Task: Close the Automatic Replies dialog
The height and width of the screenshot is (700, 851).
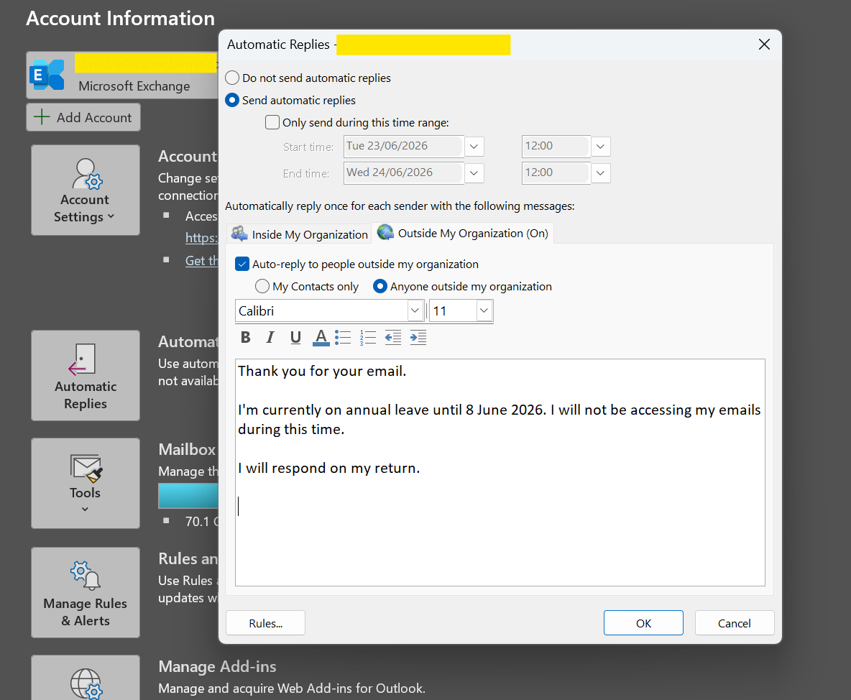Action: coord(764,45)
